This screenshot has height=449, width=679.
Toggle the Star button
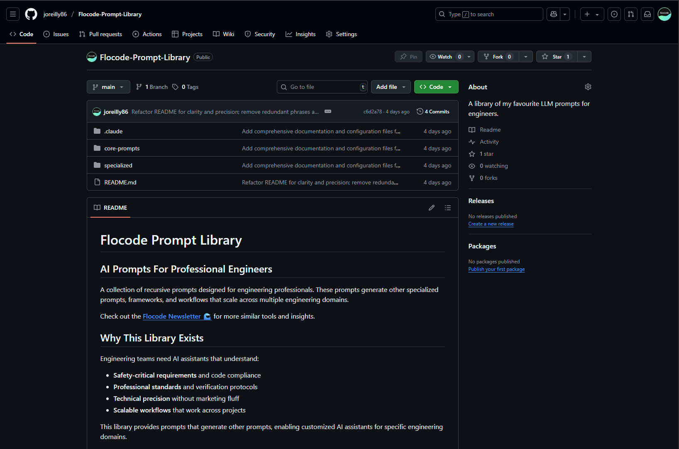coord(557,56)
